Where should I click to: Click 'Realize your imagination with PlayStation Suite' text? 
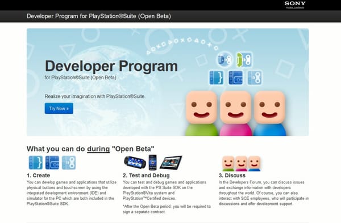pos(95,96)
